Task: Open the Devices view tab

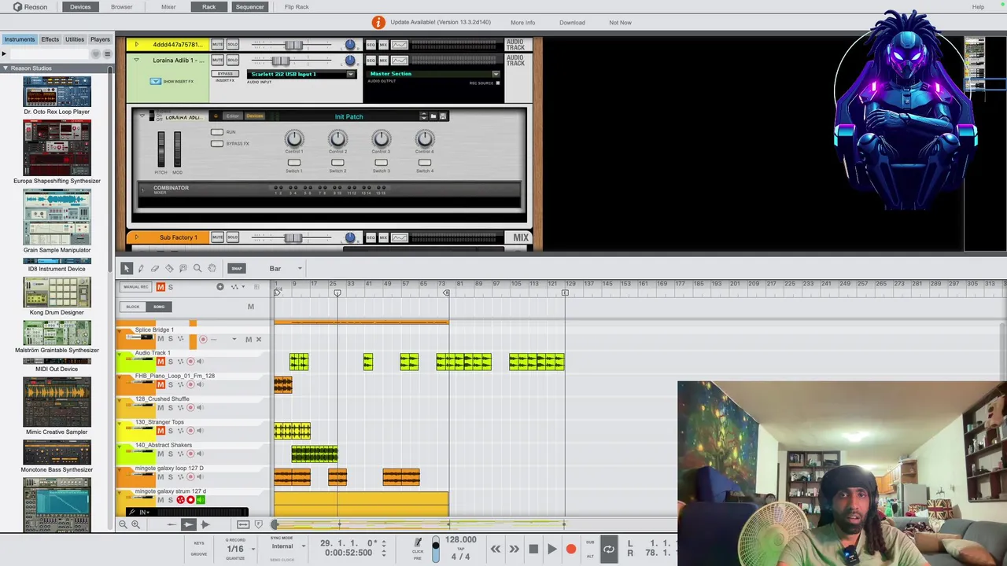Action: point(80,7)
